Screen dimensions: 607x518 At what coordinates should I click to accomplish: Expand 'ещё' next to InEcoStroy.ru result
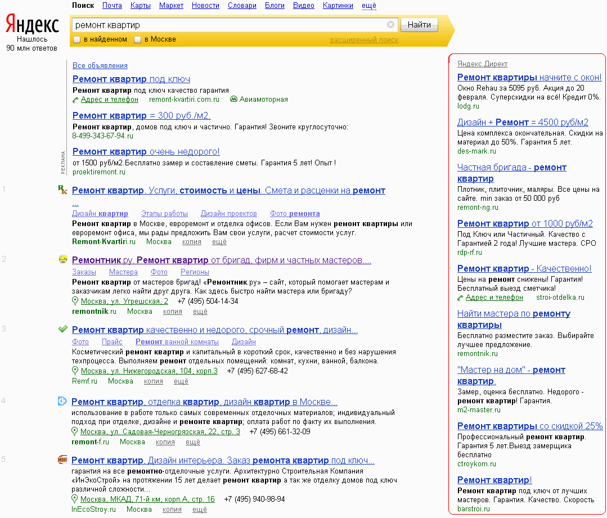(199, 509)
